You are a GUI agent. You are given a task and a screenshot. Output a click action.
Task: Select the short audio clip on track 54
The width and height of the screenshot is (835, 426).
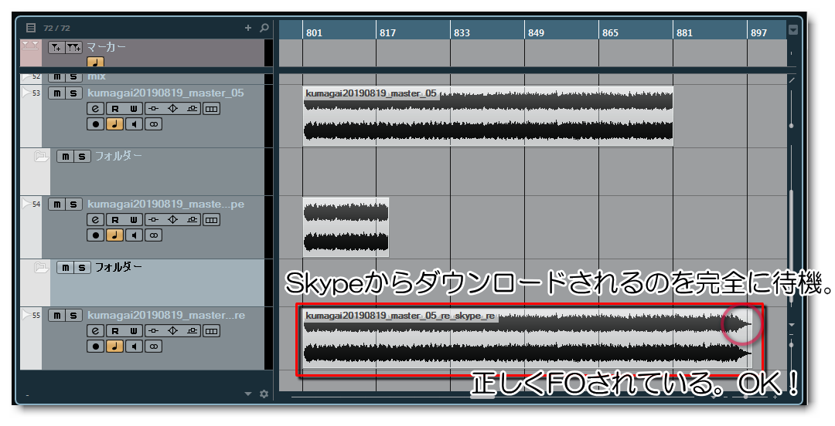click(x=346, y=227)
